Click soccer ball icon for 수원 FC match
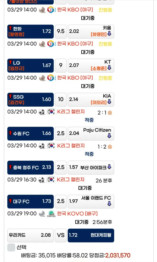 [x=42, y=112]
